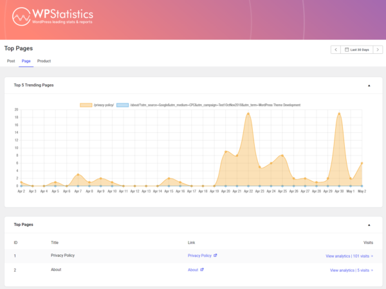The height and width of the screenshot is (289, 386).
Task: Collapse the Top 5 Trending Pages panel
Action: (x=369, y=85)
